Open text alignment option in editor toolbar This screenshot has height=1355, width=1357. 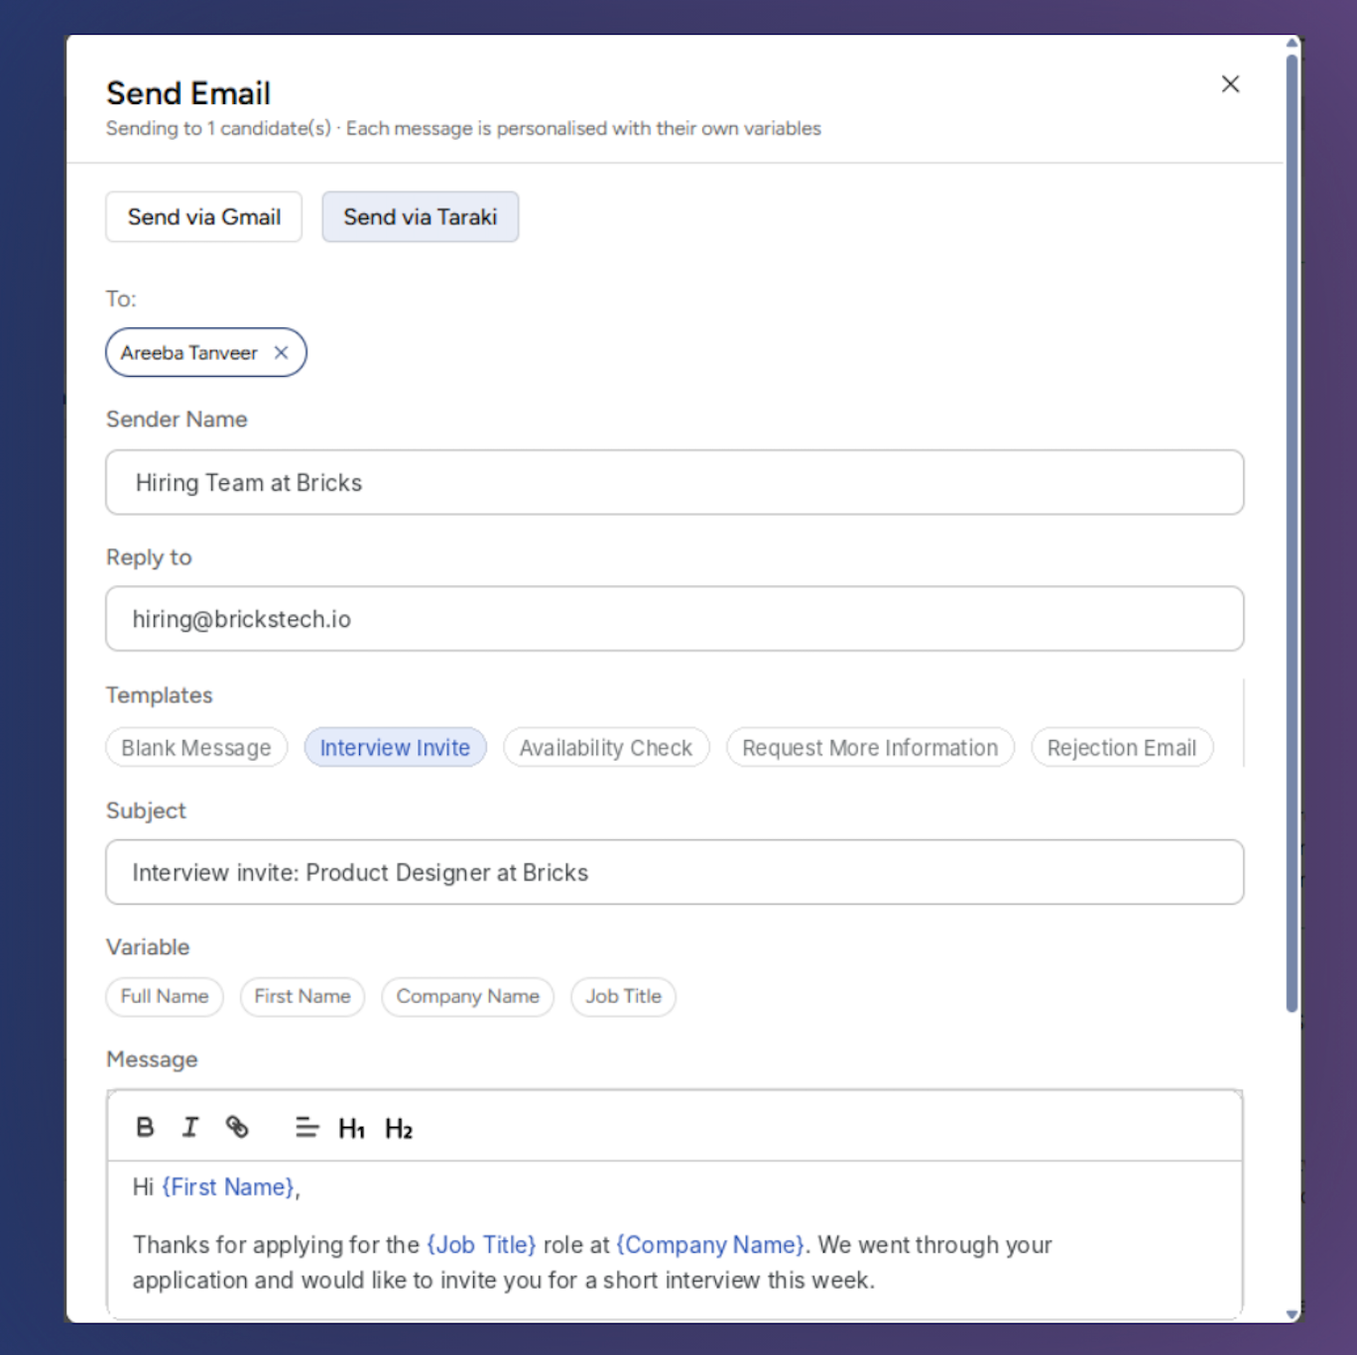pyautogui.click(x=307, y=1127)
